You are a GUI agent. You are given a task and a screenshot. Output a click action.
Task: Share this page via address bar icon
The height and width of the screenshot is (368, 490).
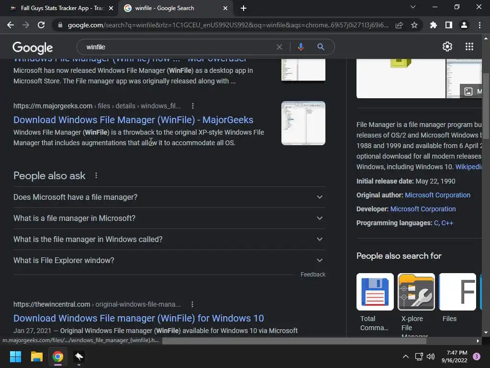coord(399,25)
